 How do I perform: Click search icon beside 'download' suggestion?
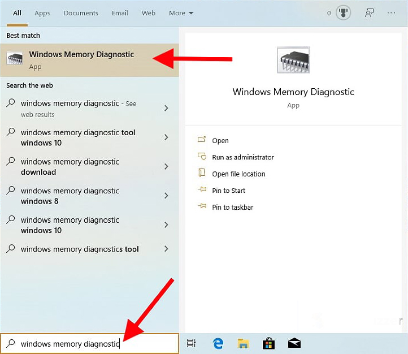11,161
